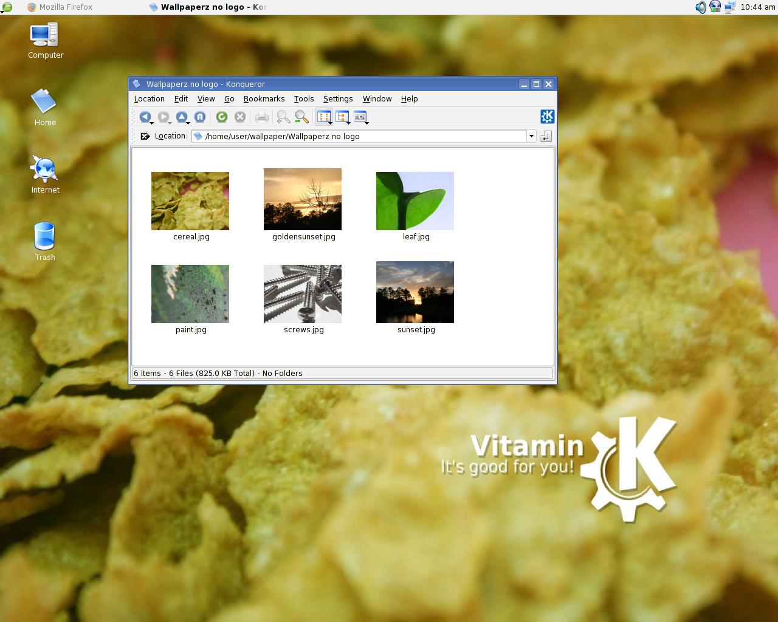The image size is (778, 622).
Task: Open the Location menu
Action: (149, 98)
